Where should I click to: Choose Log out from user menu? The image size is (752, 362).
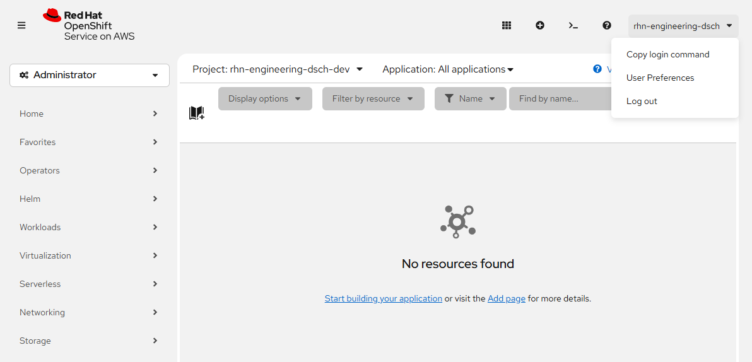tap(642, 102)
